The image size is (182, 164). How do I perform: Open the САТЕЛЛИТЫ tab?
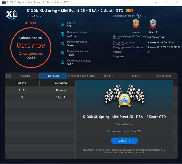(164, 76)
